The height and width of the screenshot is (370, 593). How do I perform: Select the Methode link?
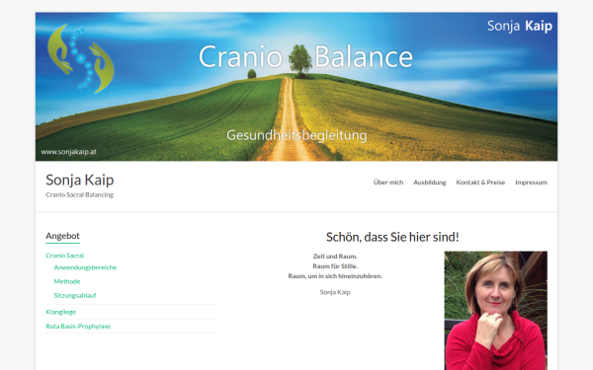[67, 281]
